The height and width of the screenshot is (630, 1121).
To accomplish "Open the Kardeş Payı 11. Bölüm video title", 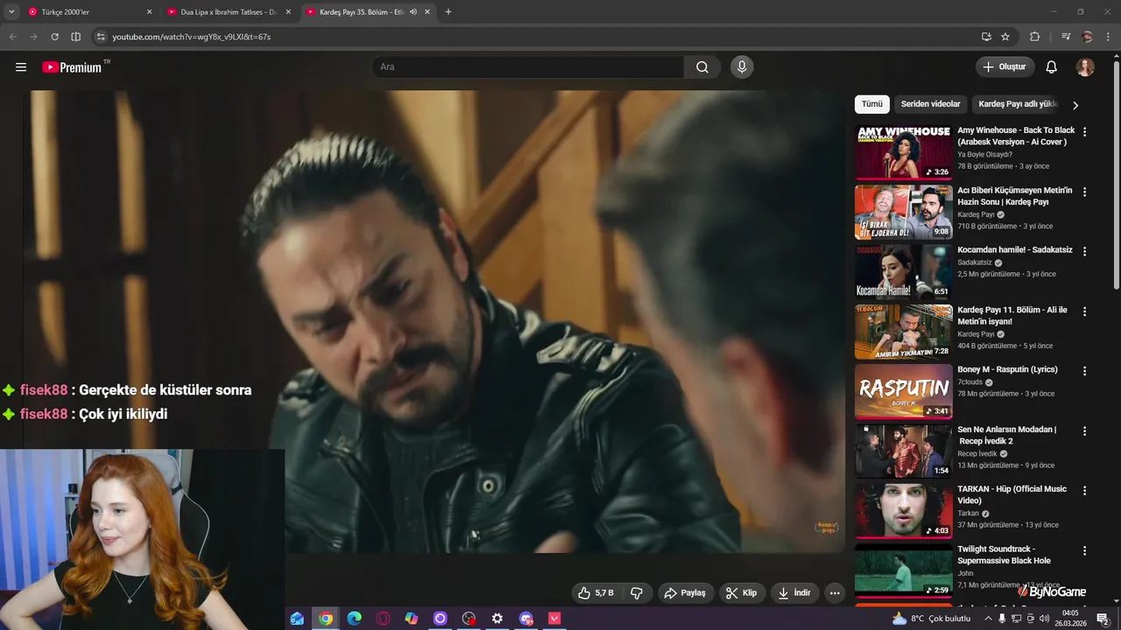I will pyautogui.click(x=1012, y=316).
